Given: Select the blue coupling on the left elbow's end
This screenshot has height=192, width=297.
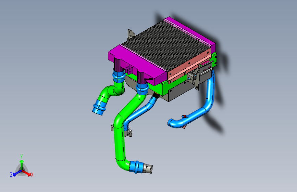Looking at the screenshot, I should click(x=99, y=107).
